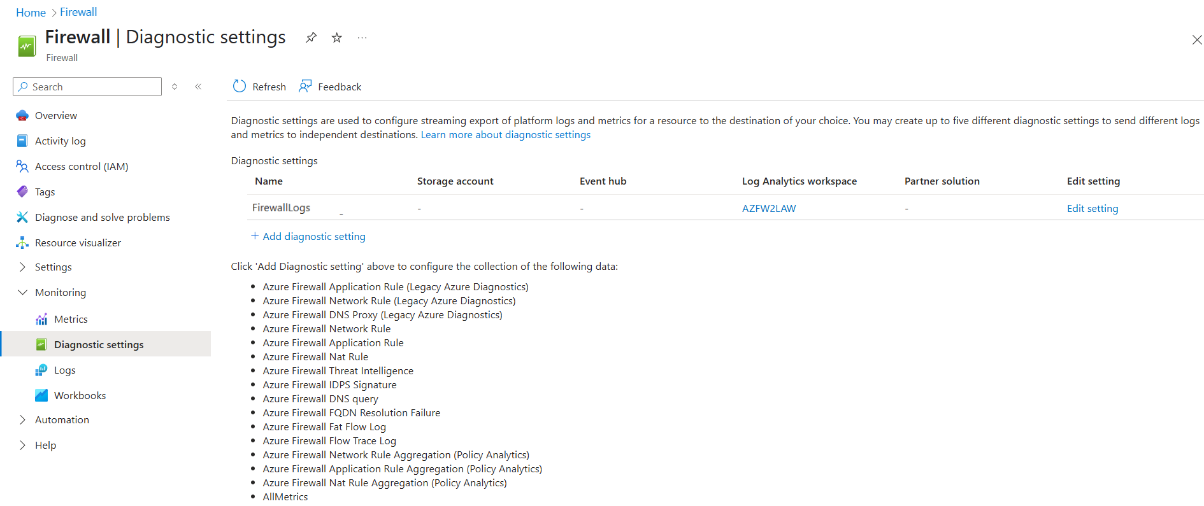This screenshot has height=506, width=1204.
Task: Select the FirewallLogs setting name
Action: pos(281,207)
